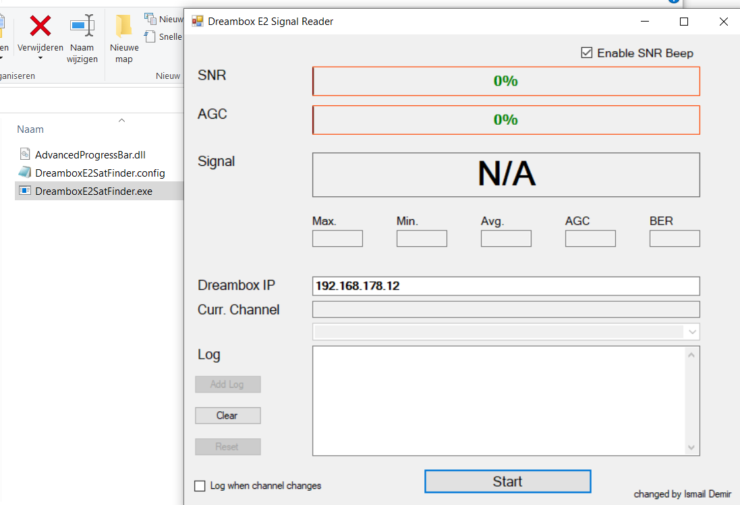
Task: Click the Clear log button
Action: [x=228, y=415]
